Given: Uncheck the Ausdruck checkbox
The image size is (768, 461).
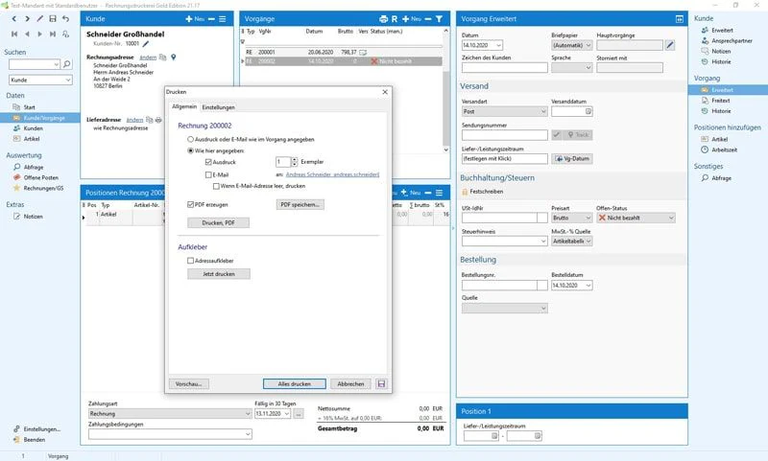Looking at the screenshot, I should pos(208,162).
